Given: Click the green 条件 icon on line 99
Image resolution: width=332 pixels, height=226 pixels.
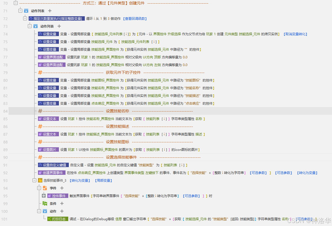Looking at the screenshot, I should tap(45, 203).
